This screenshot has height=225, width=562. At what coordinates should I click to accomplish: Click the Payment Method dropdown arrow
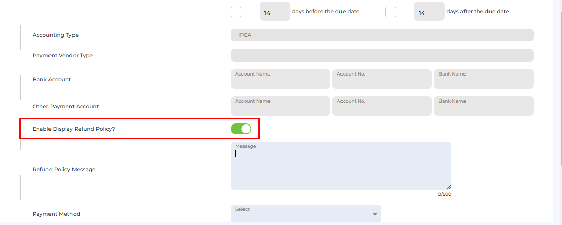click(375, 214)
